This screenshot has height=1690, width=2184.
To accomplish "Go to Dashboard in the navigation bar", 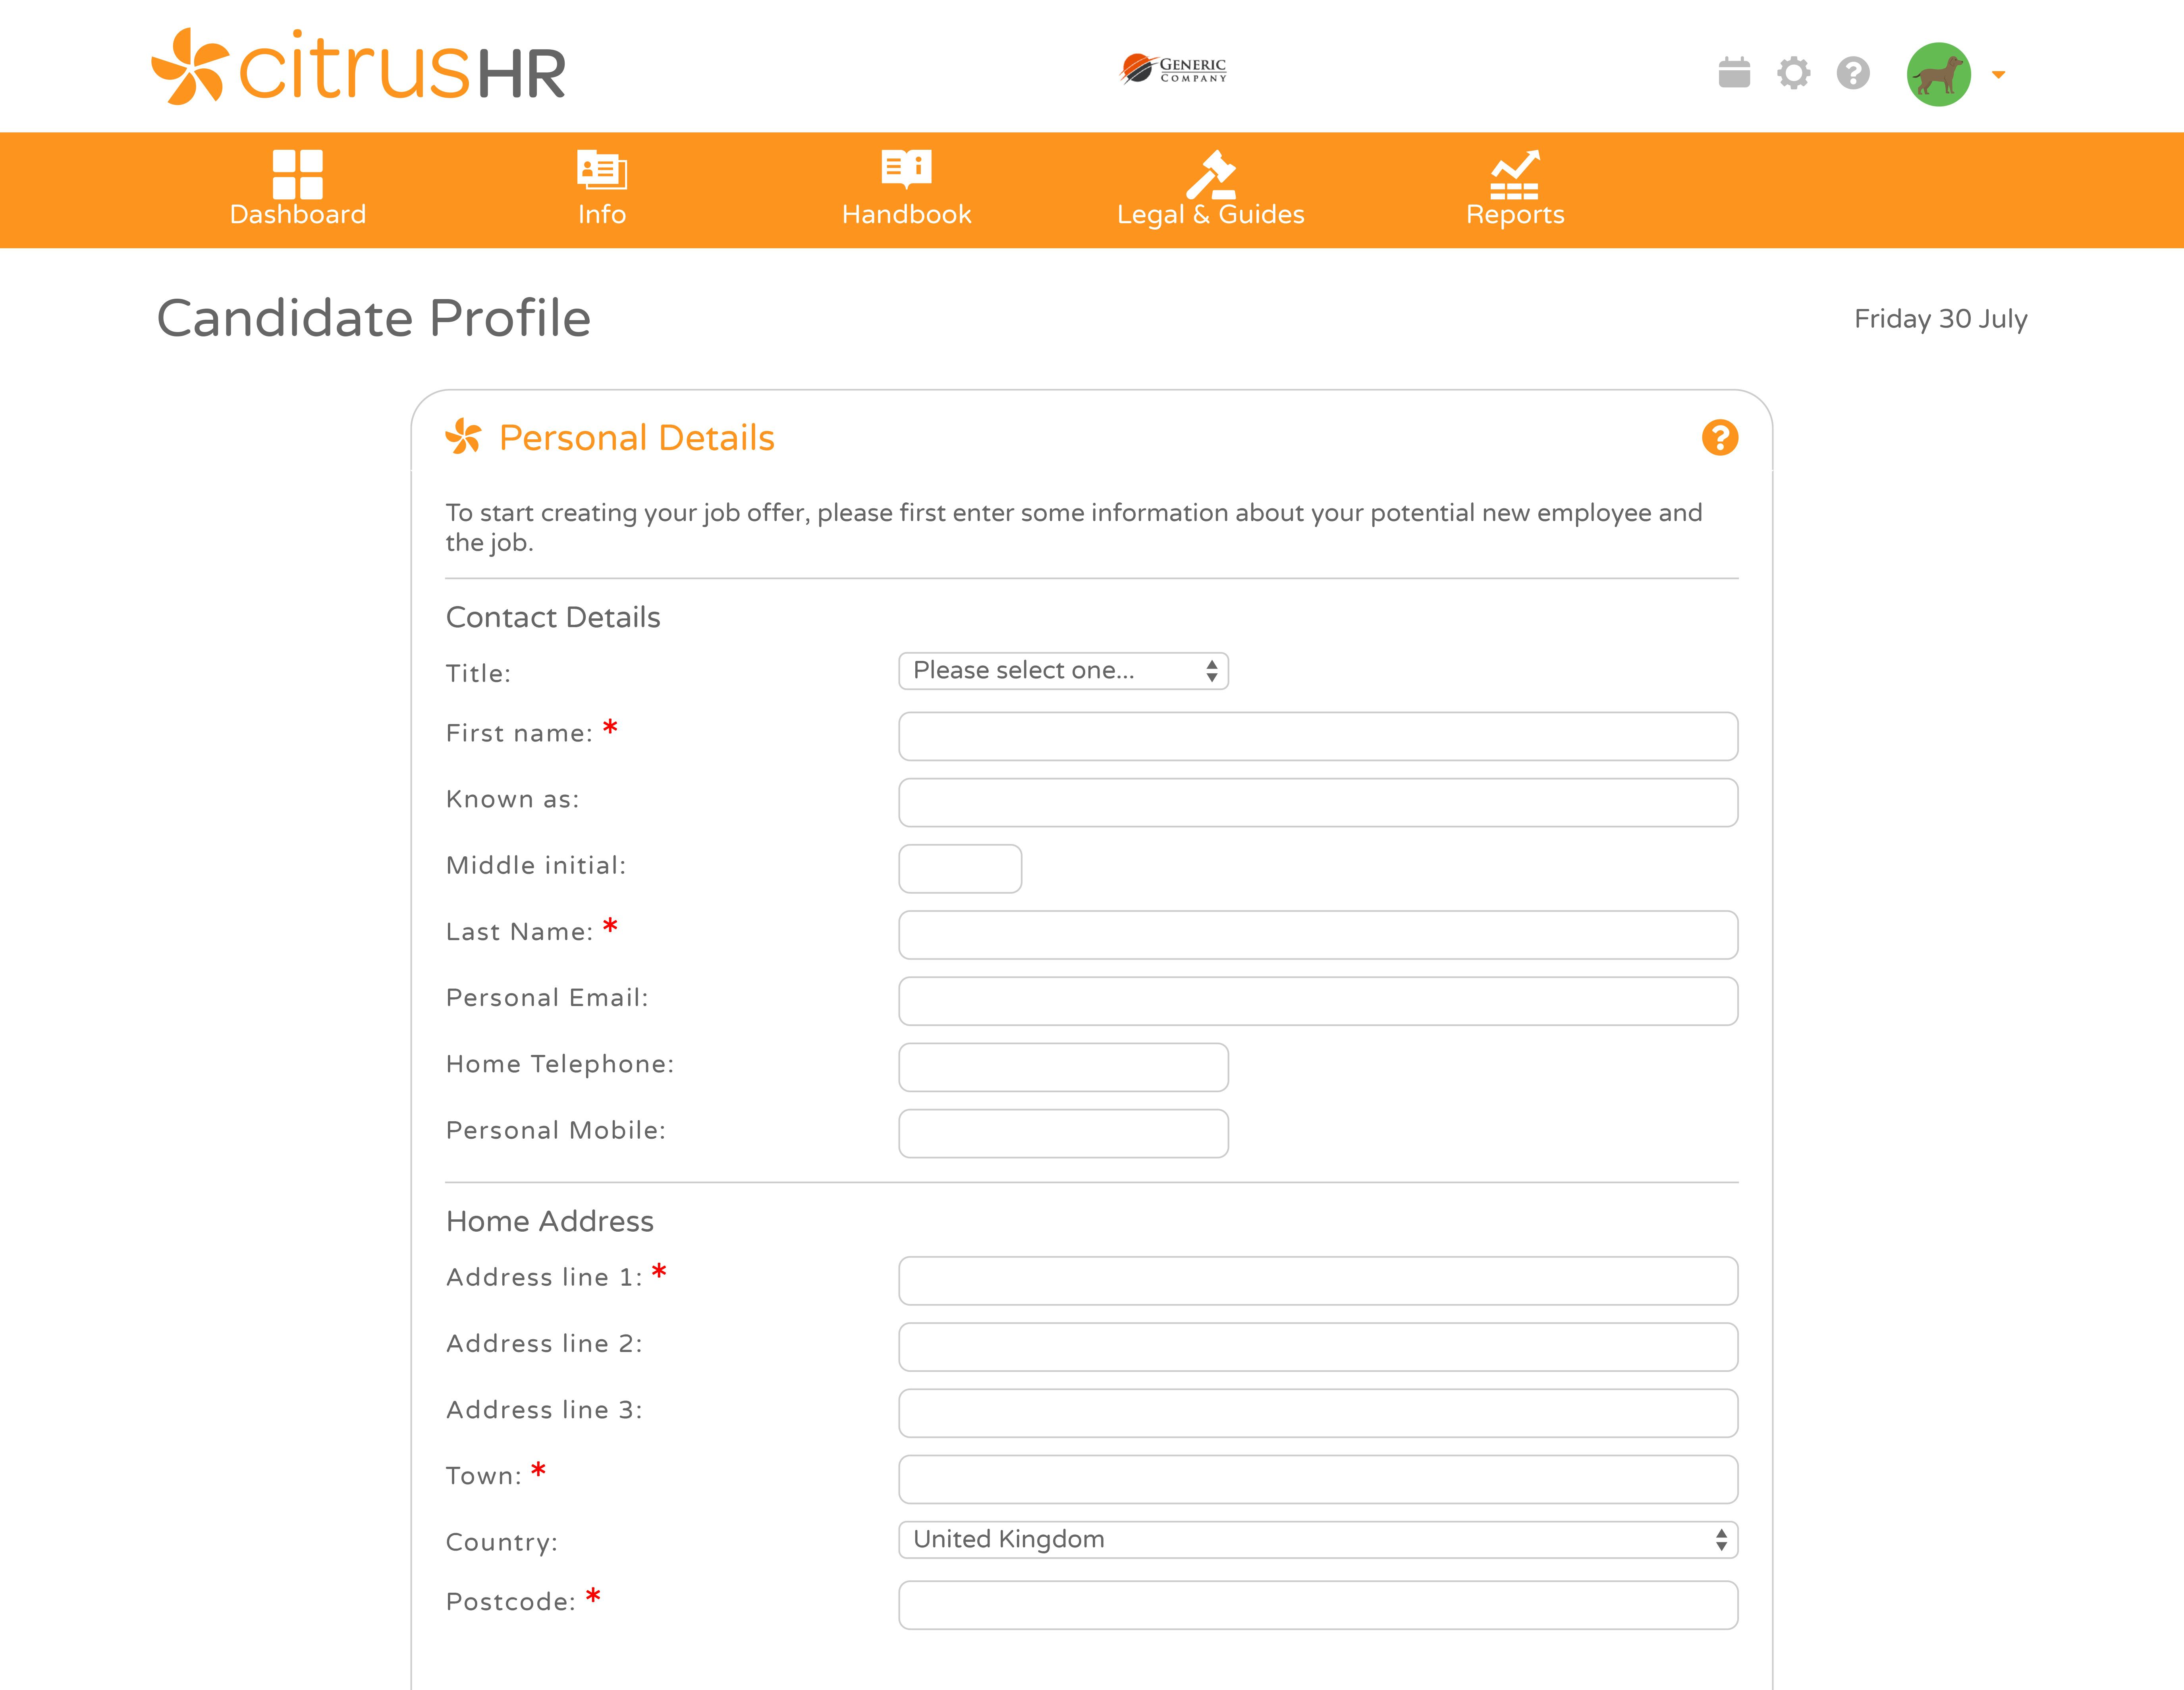I will (x=298, y=189).
